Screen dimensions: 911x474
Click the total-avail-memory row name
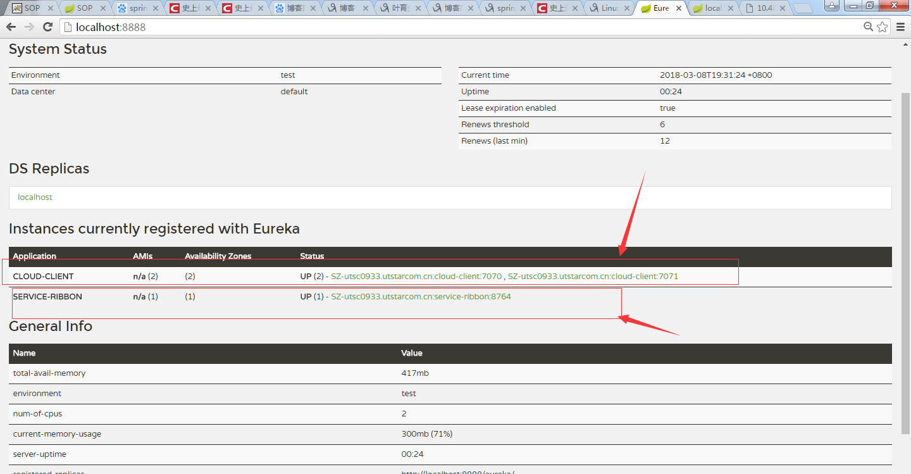[49, 373]
